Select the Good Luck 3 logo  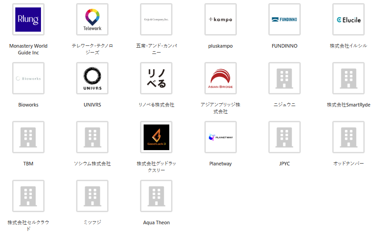pyautogui.click(x=156, y=137)
